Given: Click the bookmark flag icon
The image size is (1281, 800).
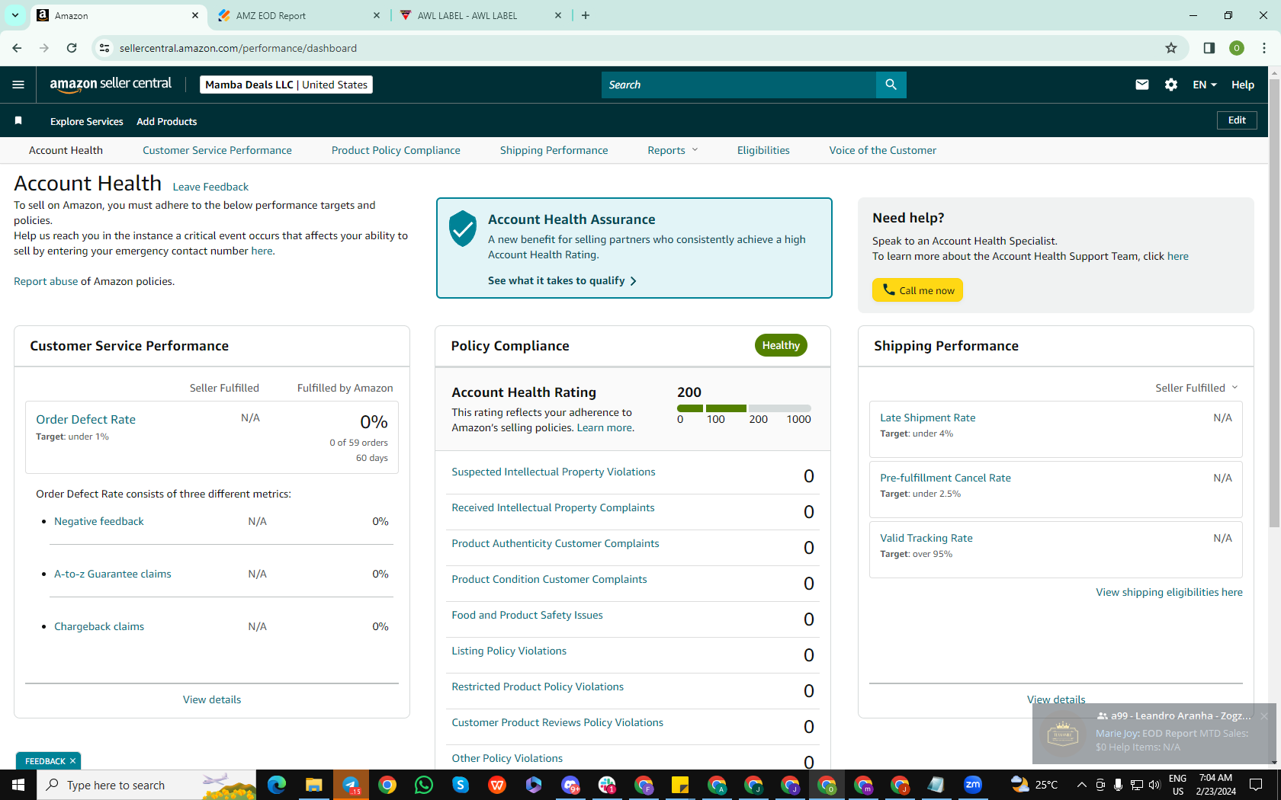Looking at the screenshot, I should 18,121.
